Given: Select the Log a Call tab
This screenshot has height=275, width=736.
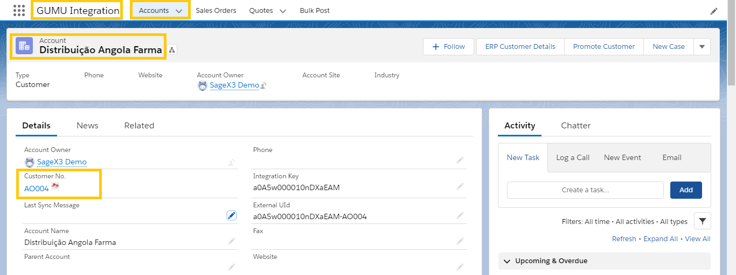Looking at the screenshot, I should (573, 157).
